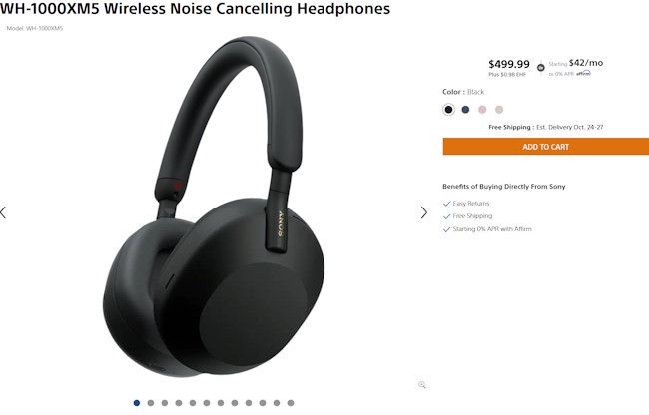Click the previous image arrow
Image resolution: width=649 pixels, height=415 pixels.
click(x=3, y=212)
